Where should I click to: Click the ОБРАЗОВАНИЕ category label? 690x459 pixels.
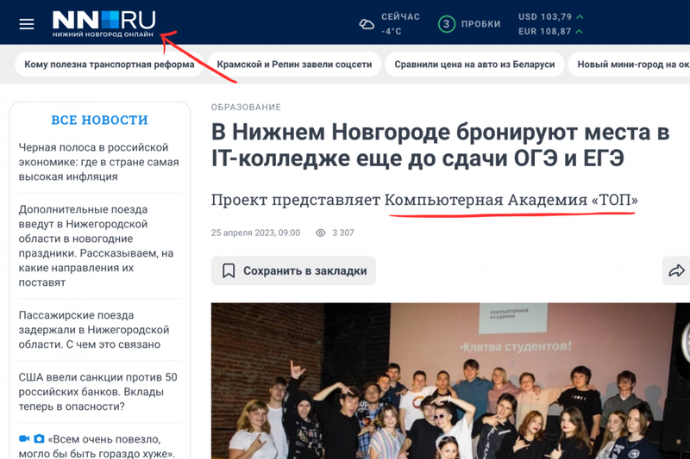[246, 107]
